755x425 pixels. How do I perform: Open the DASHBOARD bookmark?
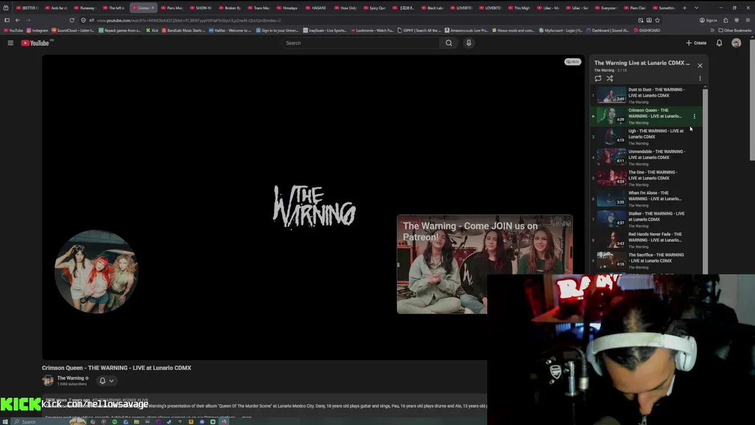(646, 30)
